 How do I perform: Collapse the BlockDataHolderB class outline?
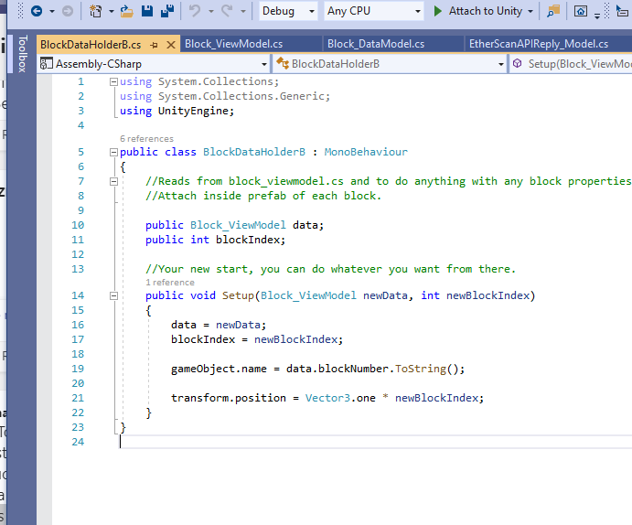[x=113, y=152]
